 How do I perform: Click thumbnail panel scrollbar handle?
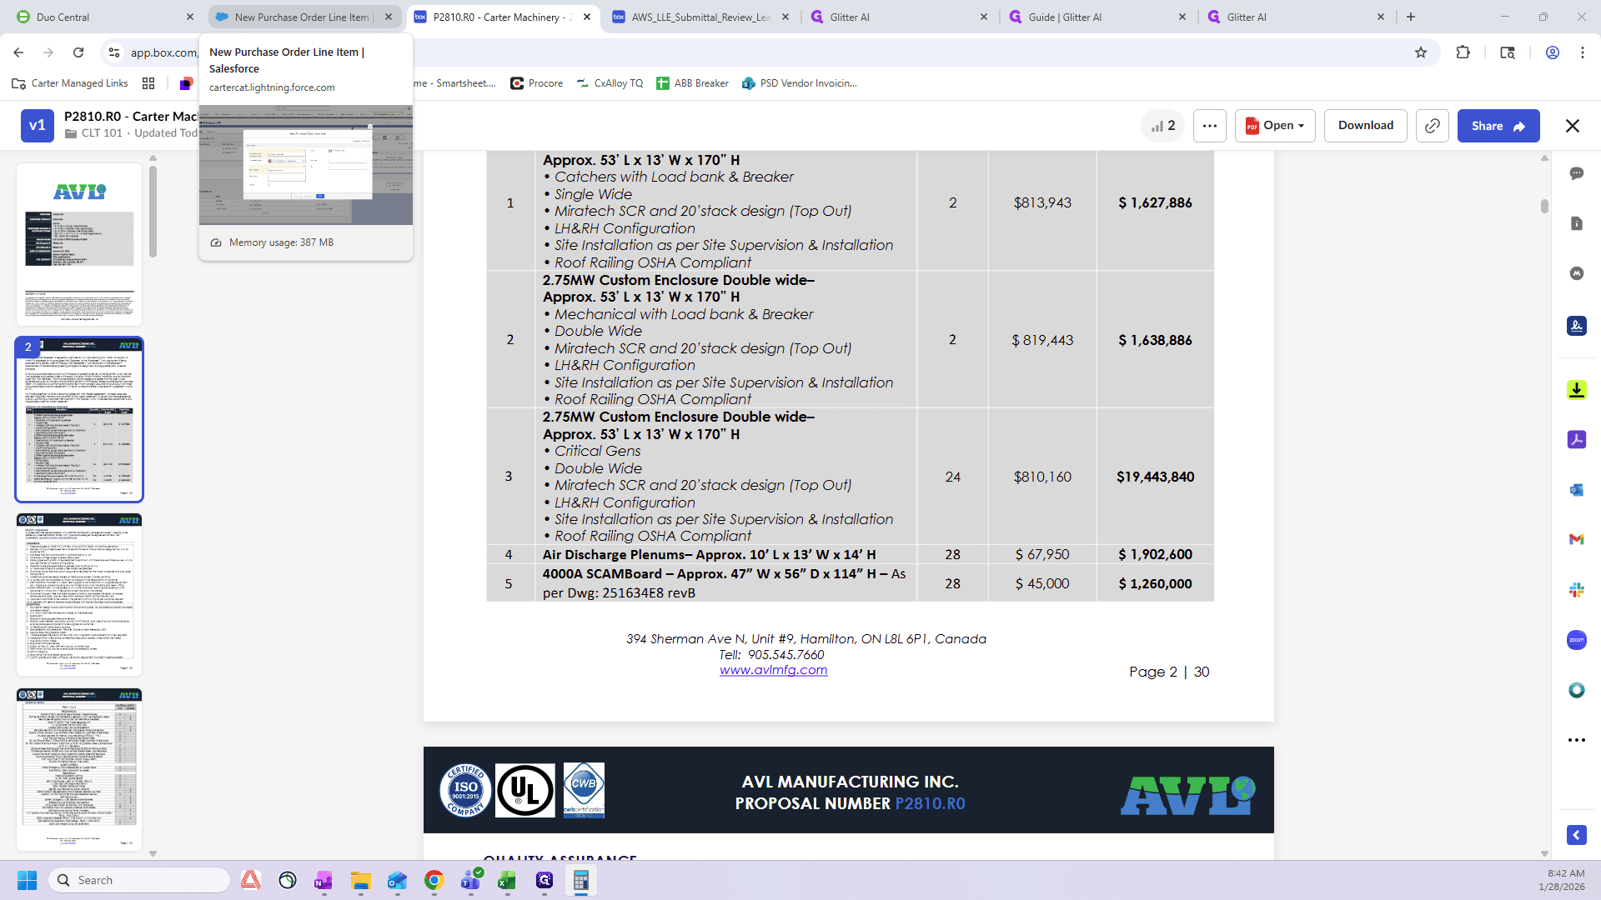(x=153, y=212)
